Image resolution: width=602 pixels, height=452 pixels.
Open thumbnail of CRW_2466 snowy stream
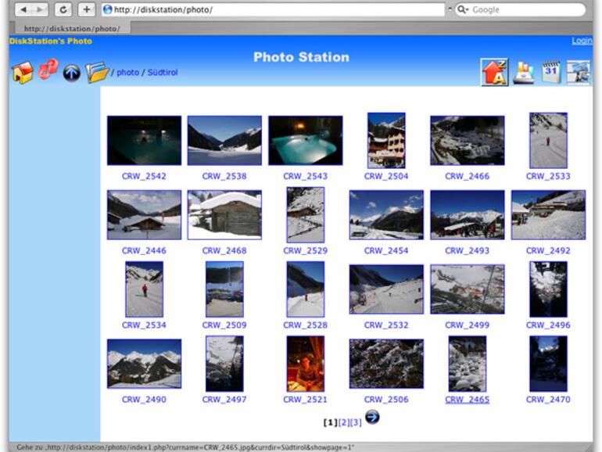[x=468, y=141]
